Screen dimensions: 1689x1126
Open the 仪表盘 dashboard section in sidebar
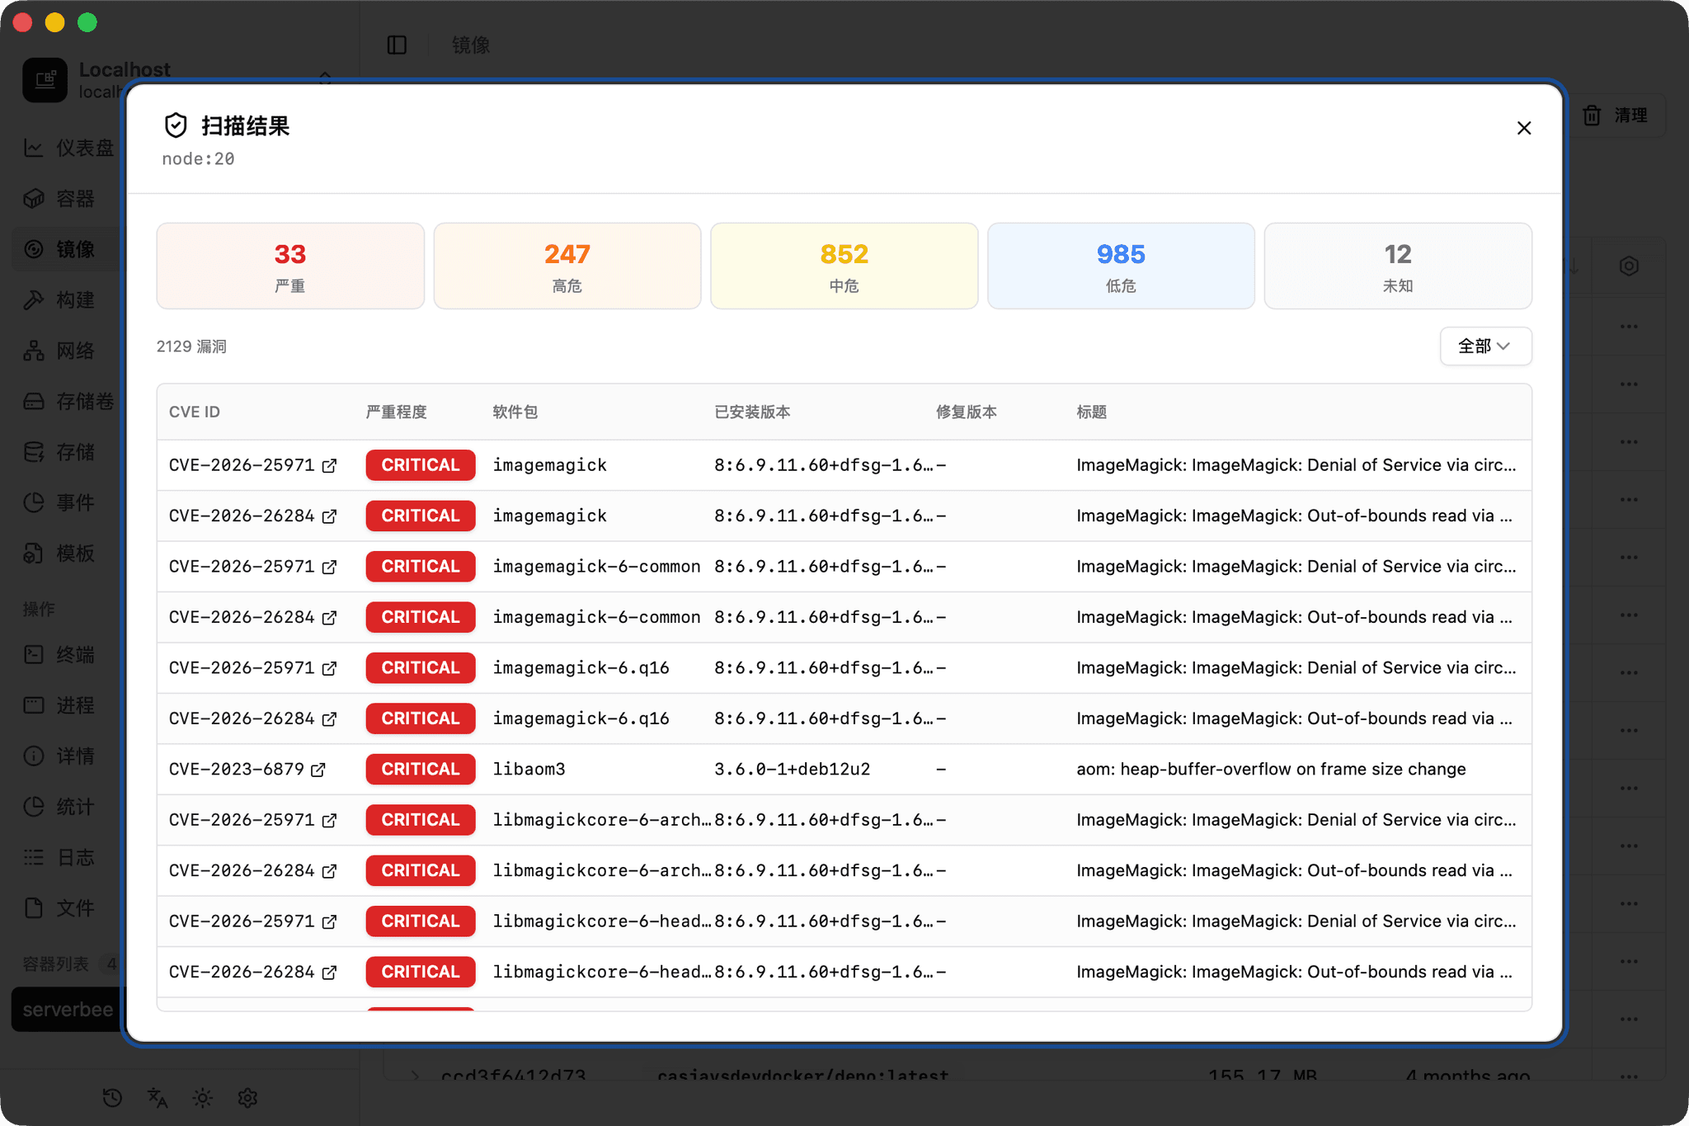click(x=74, y=148)
